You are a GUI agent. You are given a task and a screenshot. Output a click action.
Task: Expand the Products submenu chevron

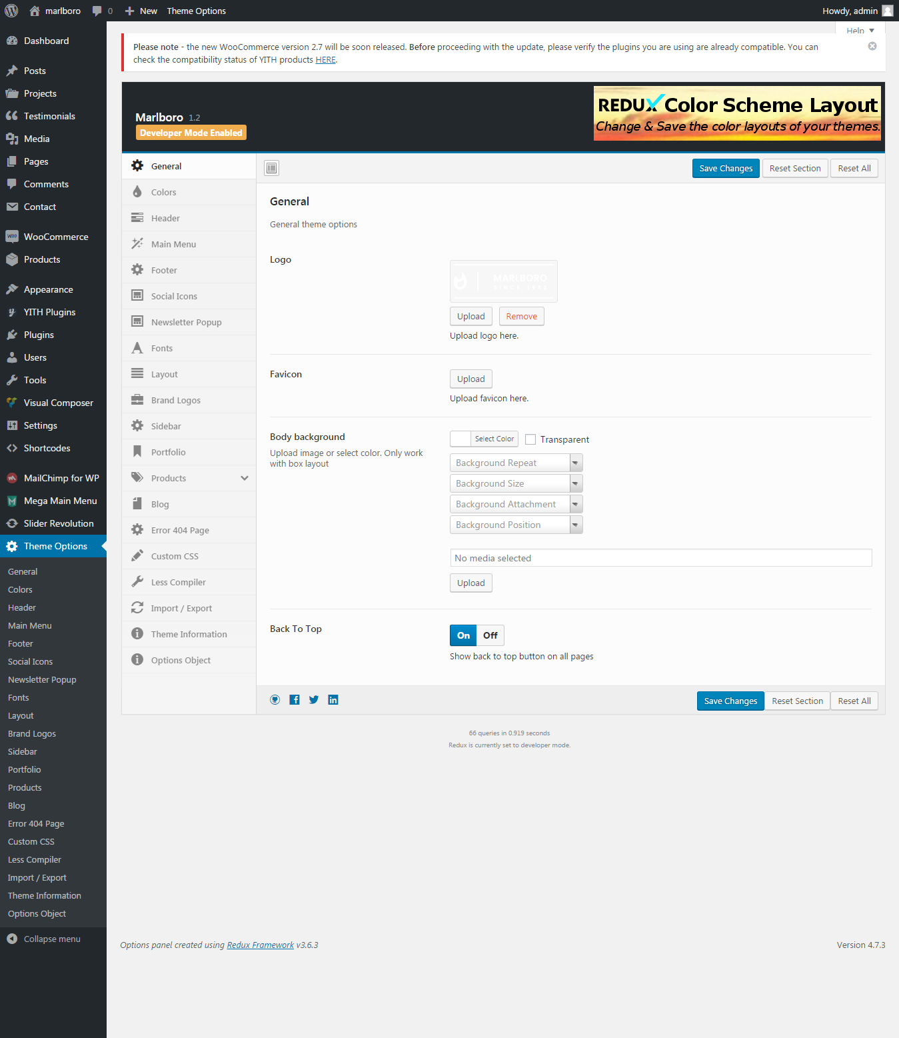[x=244, y=478]
